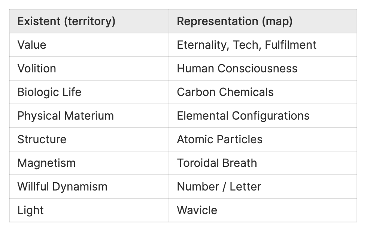The image size is (367, 231).
Task: Select the "Value" table cell
Action: tap(32, 45)
